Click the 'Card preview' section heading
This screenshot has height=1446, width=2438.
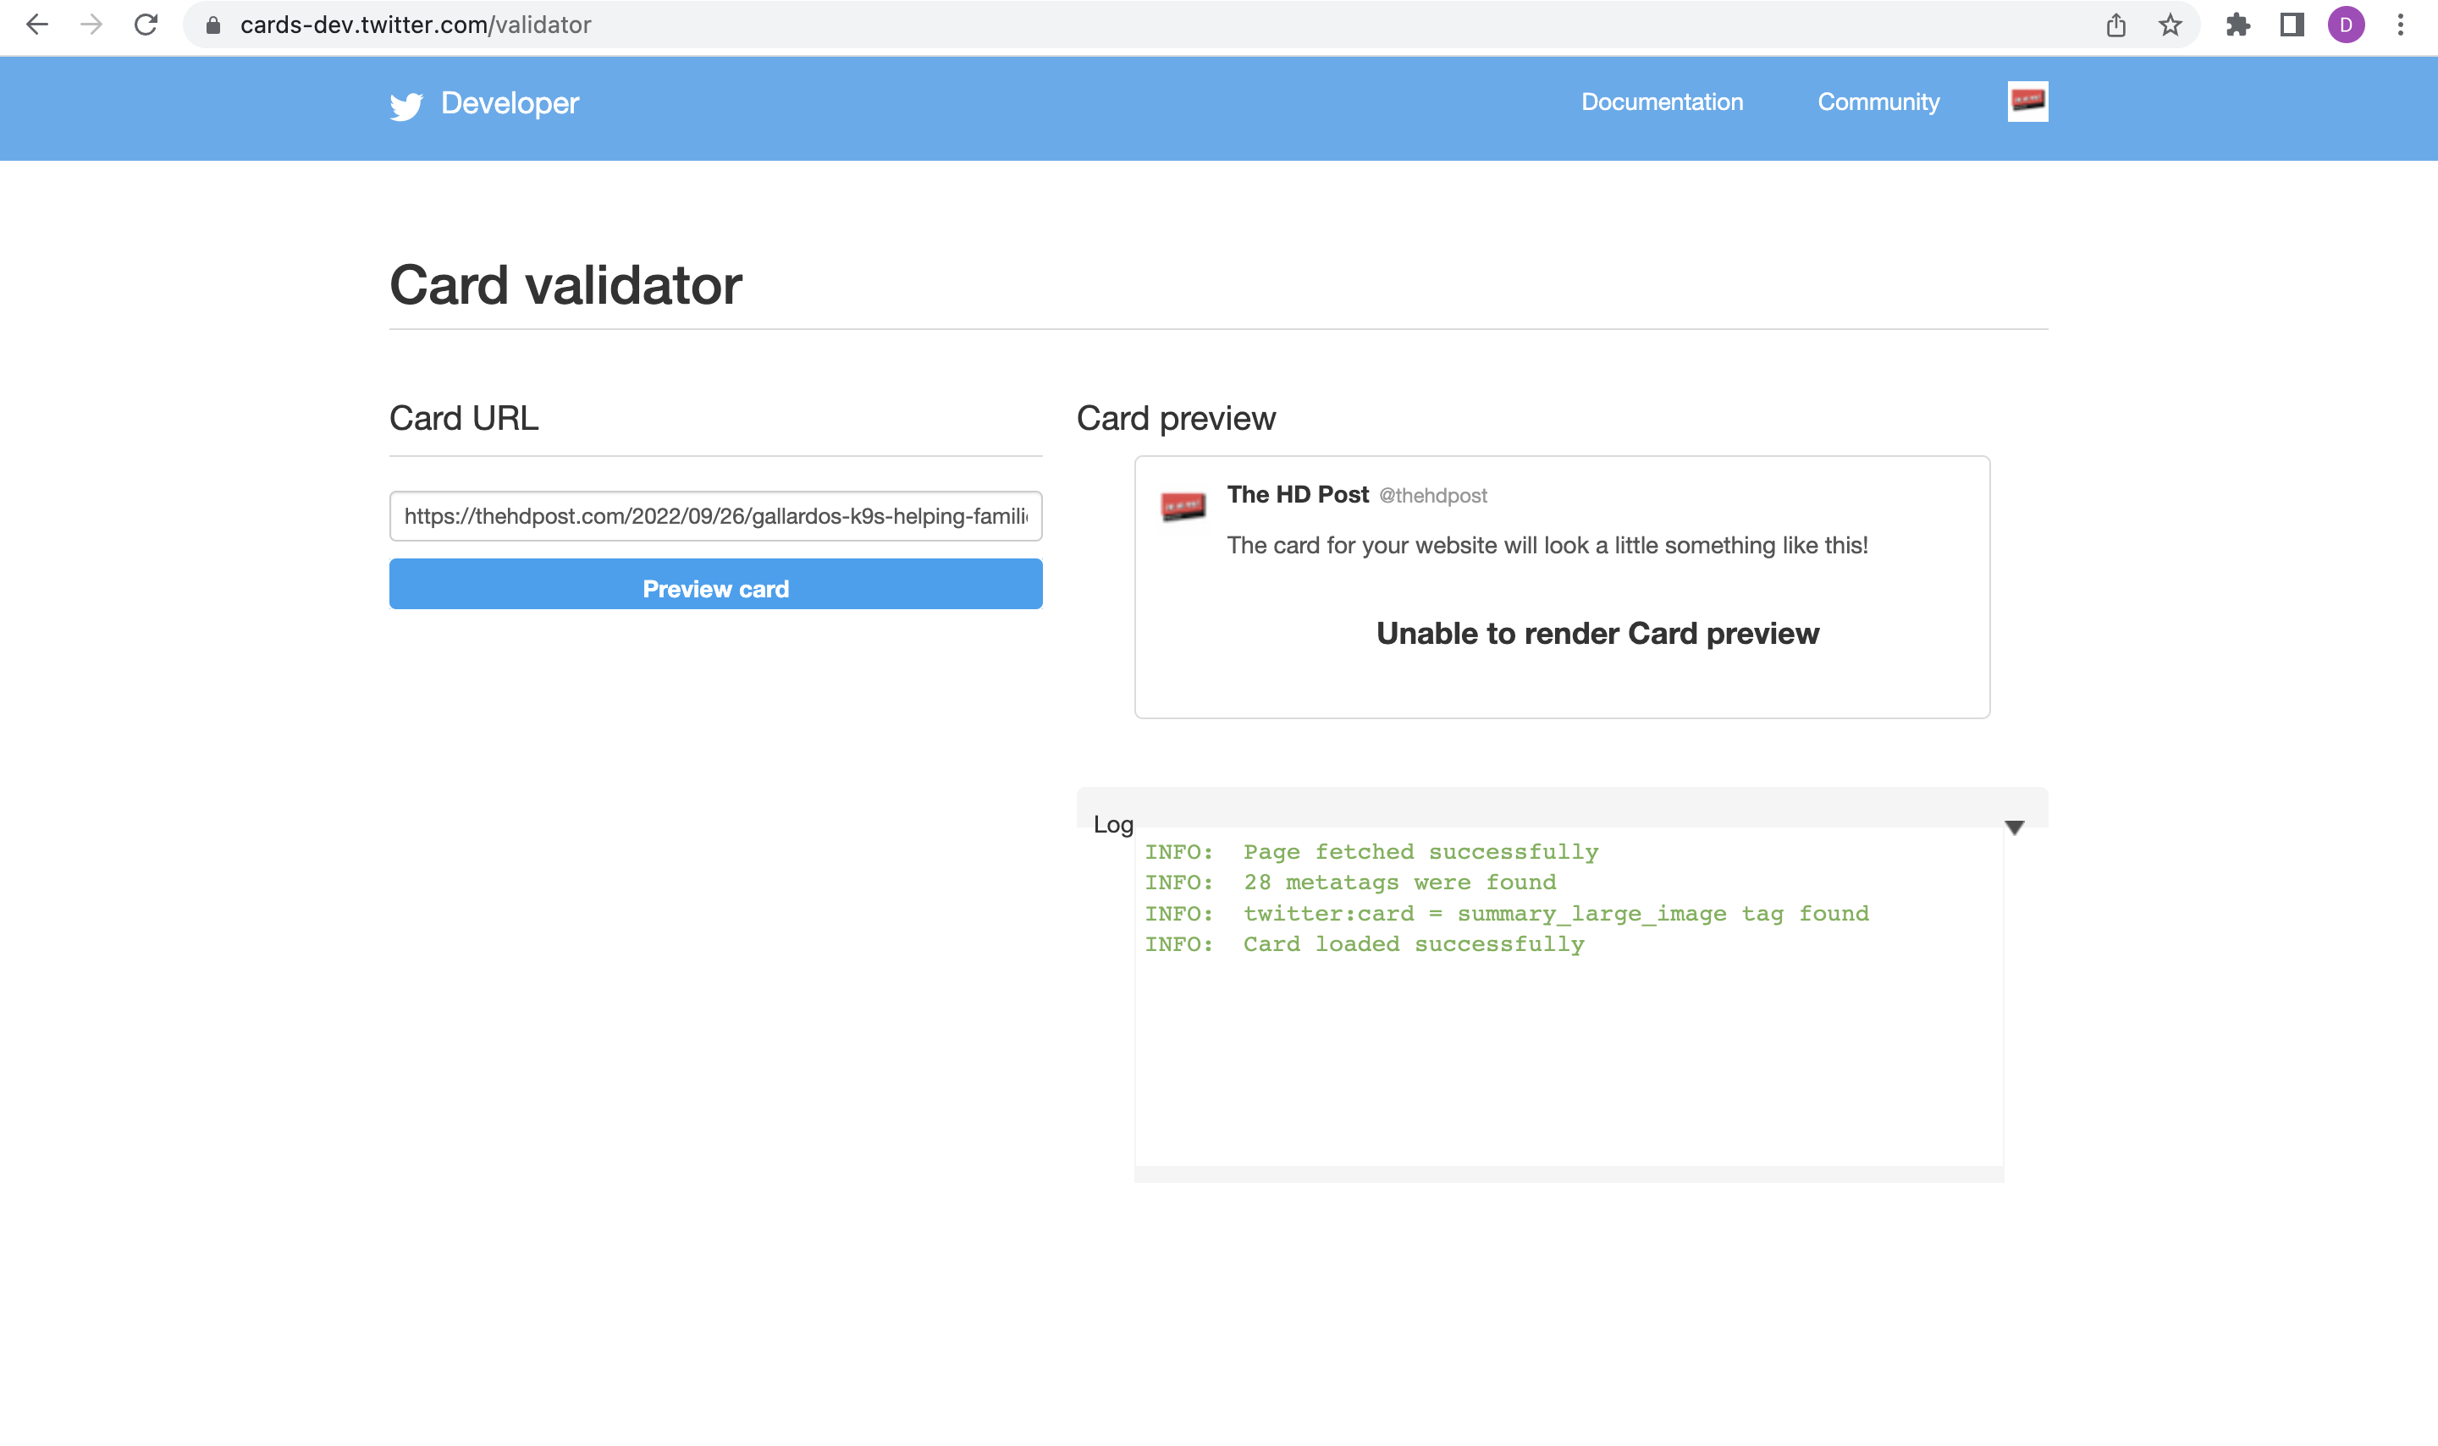[x=1176, y=418]
